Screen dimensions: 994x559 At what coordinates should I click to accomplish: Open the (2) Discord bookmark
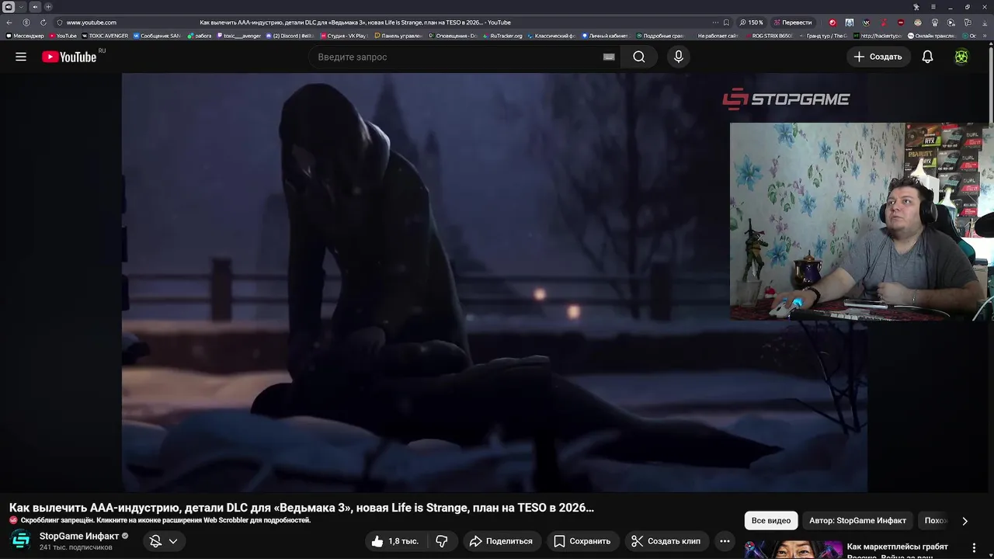pos(290,36)
